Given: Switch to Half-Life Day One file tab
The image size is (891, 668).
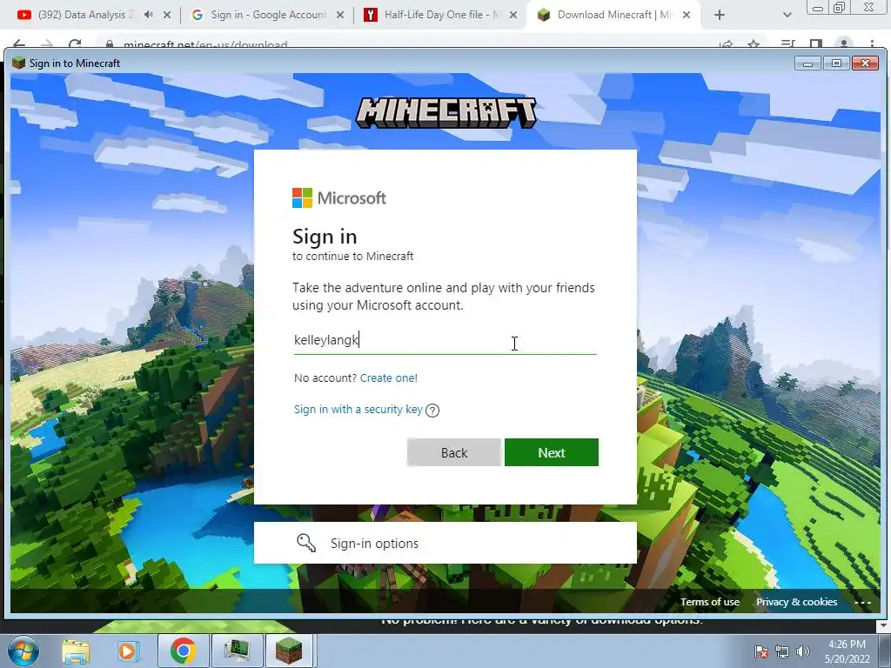Looking at the screenshot, I should tap(441, 15).
